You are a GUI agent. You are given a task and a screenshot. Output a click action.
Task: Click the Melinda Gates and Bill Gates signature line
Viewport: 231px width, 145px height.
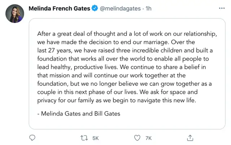[79, 114]
